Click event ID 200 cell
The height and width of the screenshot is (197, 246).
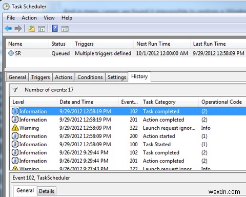coord(134,136)
